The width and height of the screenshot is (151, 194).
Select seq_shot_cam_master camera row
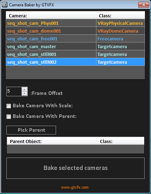point(75,46)
